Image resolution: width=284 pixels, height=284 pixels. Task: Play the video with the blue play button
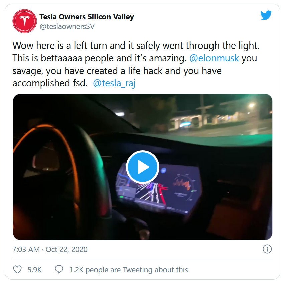point(143,167)
